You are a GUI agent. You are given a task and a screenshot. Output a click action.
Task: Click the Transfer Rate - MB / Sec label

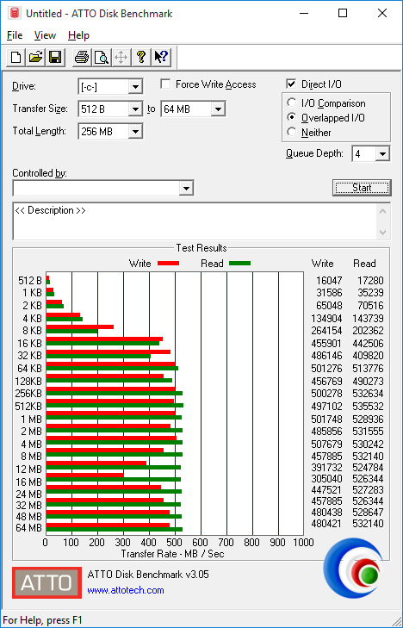pyautogui.click(x=172, y=554)
